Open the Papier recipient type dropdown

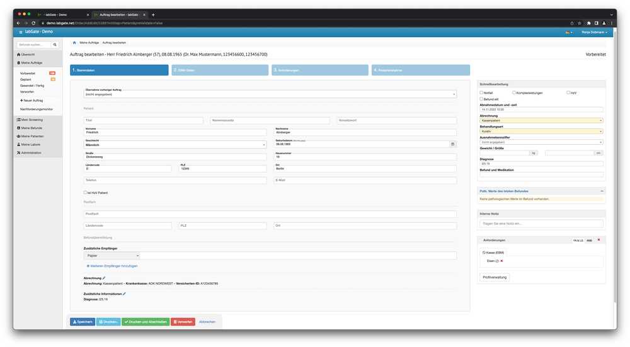tap(112, 256)
